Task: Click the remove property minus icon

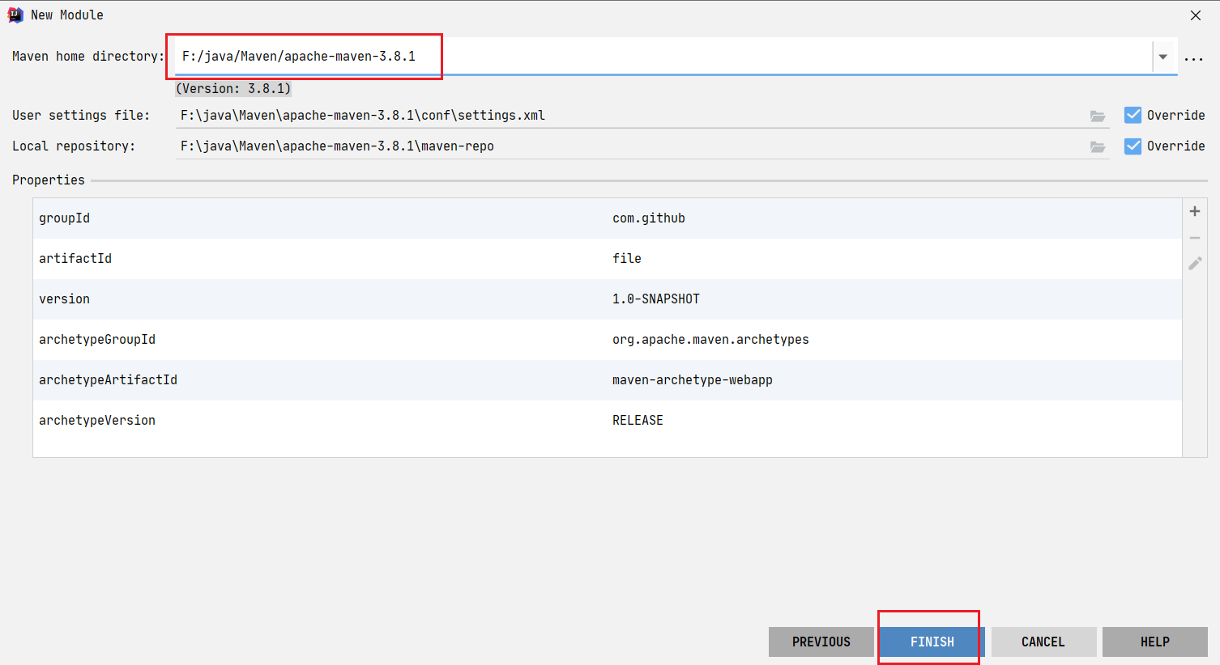Action: [x=1194, y=238]
